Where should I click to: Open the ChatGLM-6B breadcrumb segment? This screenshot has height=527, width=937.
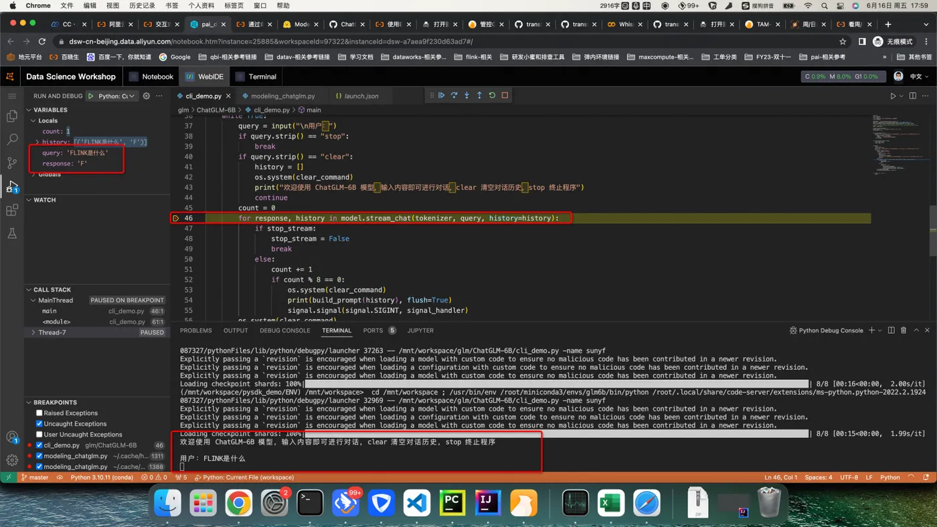coord(216,110)
